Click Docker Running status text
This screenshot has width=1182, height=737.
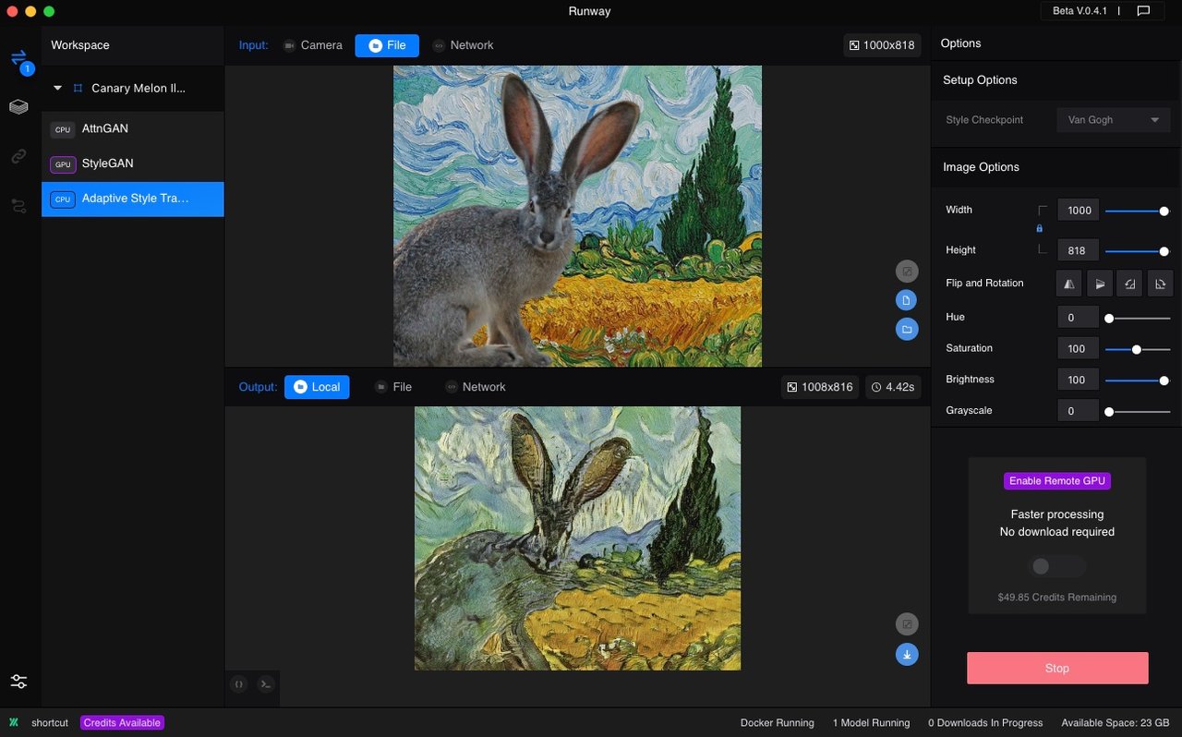[778, 723]
